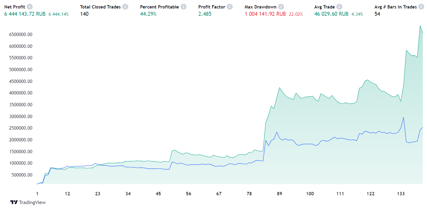427x211 pixels.
Task: Click trade number 100 on x-axis
Action: tap(310, 194)
